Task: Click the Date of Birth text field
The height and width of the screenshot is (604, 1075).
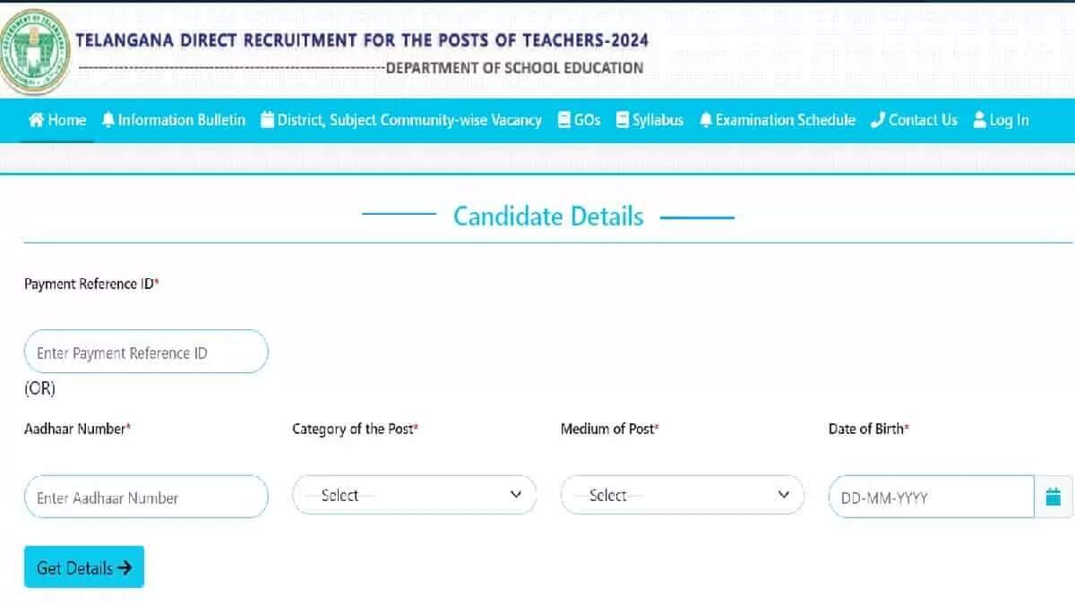Action: tap(932, 498)
